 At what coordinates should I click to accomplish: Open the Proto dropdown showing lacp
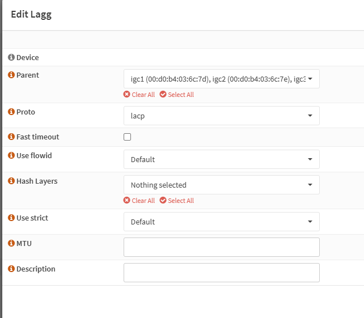point(221,116)
